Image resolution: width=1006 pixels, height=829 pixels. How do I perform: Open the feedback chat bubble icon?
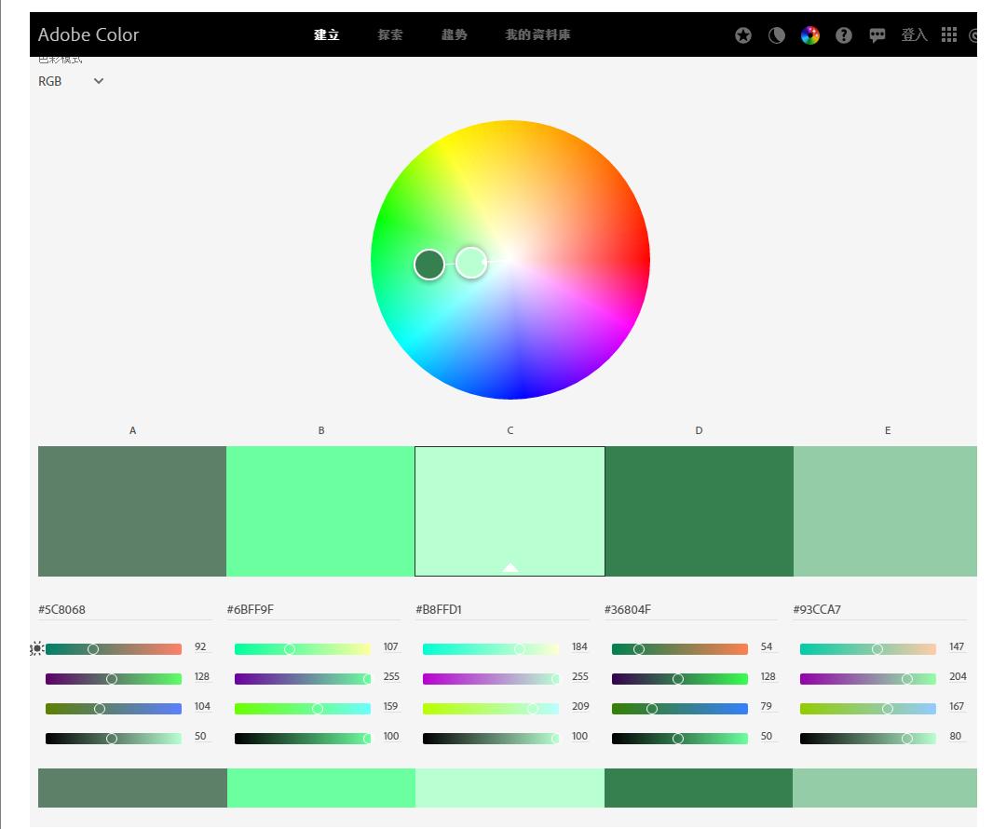click(x=877, y=35)
